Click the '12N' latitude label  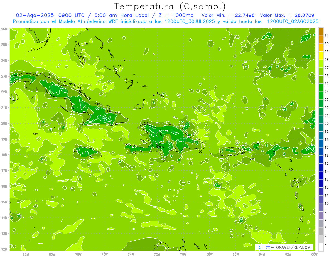click(4, 249)
